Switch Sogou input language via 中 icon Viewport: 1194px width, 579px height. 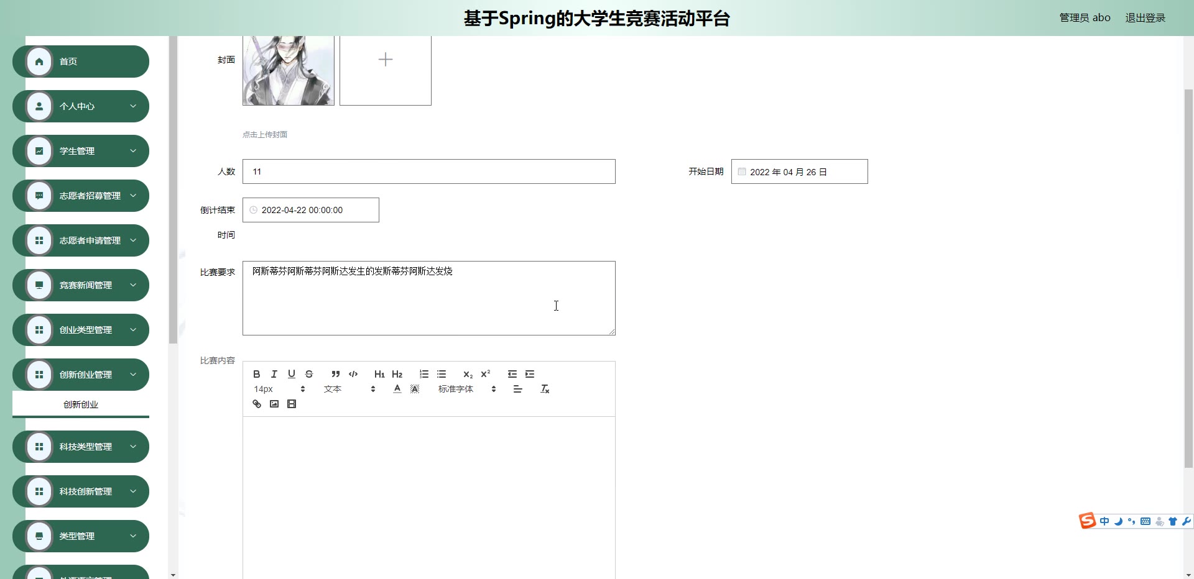coord(1104,521)
